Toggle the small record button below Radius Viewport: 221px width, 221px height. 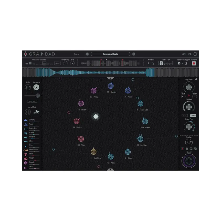(183, 149)
